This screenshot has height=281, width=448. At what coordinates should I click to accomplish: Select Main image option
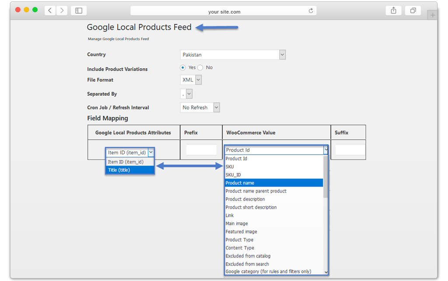click(x=274, y=224)
